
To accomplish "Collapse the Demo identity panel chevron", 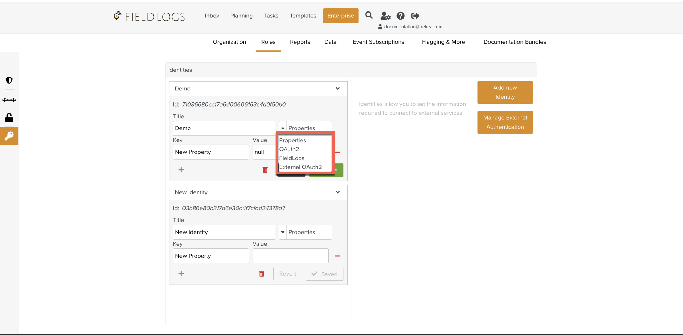I will (338, 89).
